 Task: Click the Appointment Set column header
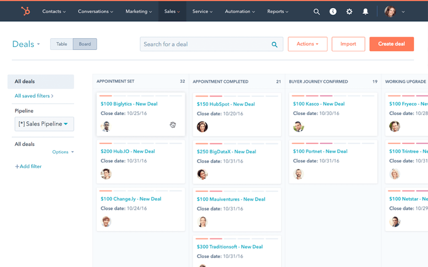coord(115,81)
